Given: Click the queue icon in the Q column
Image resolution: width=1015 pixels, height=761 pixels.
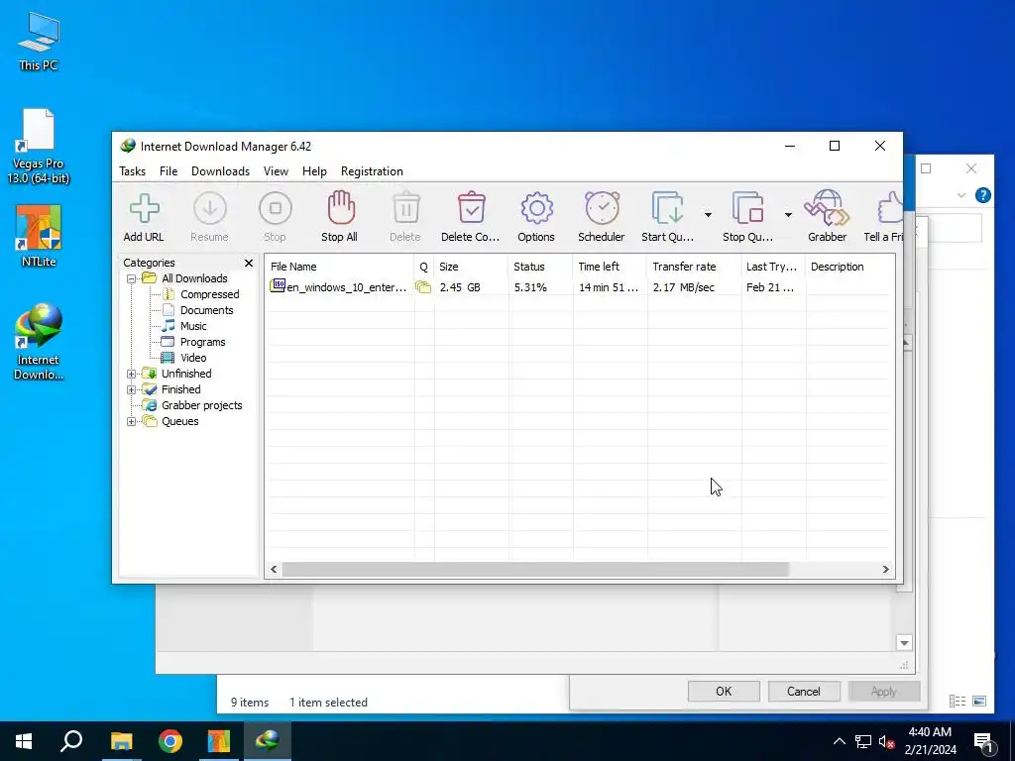Looking at the screenshot, I should pyautogui.click(x=423, y=287).
